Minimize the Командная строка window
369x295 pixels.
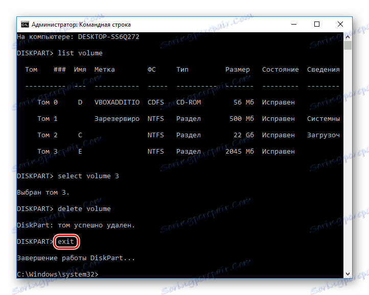(x=294, y=24)
